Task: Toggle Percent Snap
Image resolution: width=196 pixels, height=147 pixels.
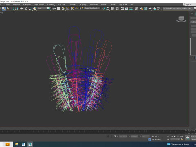Action: (72, 9)
